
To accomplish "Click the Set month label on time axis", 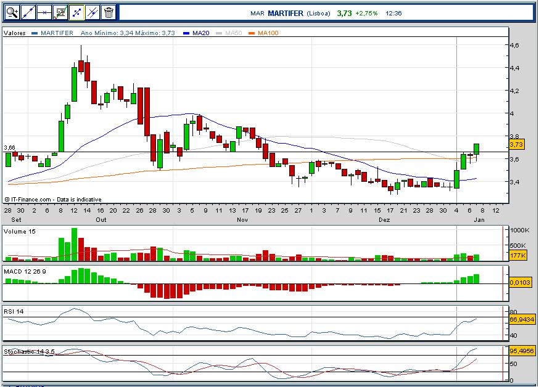I will pos(16,220).
